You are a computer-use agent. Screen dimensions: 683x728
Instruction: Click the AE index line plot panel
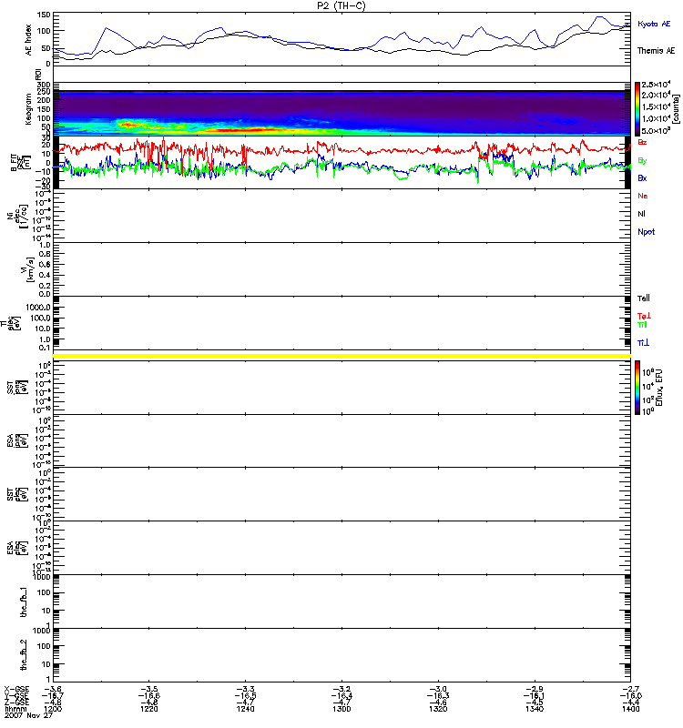pos(341,39)
